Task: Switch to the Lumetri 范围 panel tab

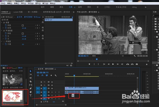Action: 18,12
